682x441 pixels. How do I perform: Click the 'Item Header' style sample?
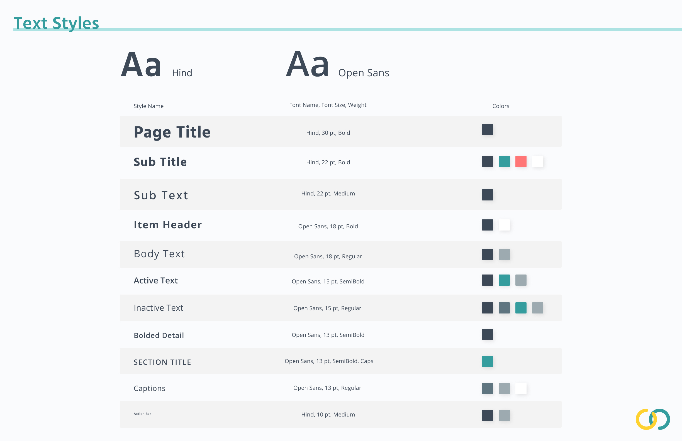pyautogui.click(x=168, y=225)
